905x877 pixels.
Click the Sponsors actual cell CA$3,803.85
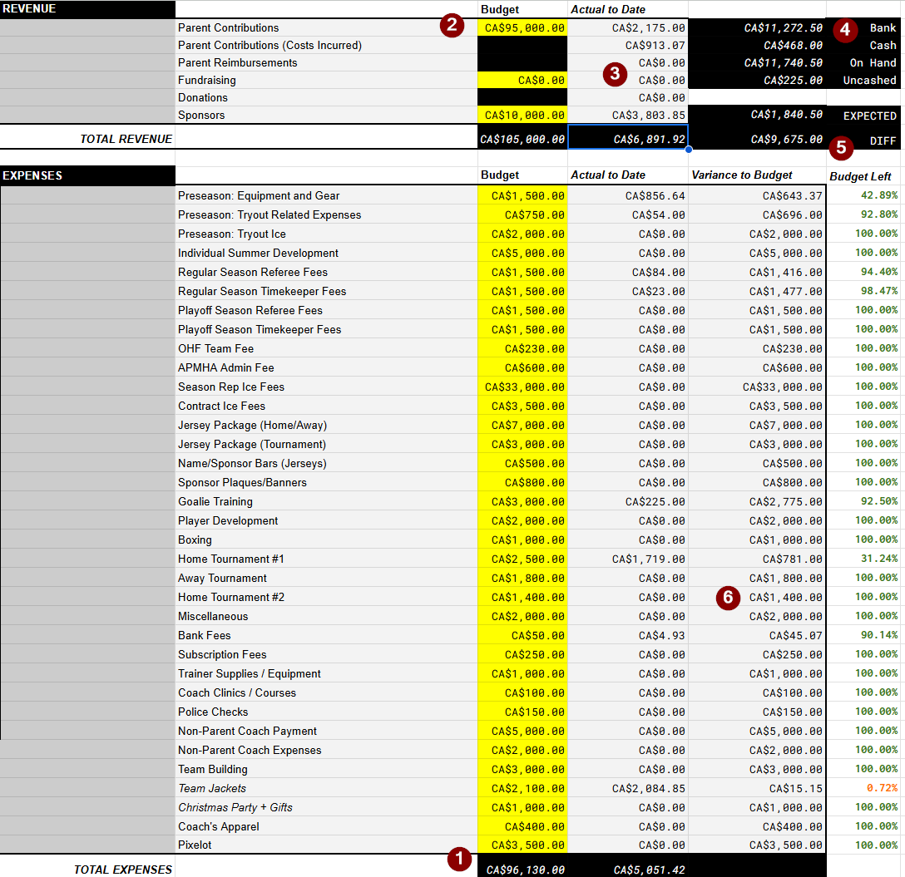(628, 116)
